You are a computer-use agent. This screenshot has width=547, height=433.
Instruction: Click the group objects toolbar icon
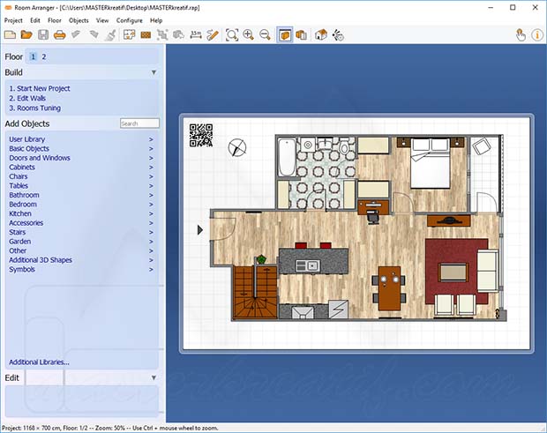click(162, 35)
